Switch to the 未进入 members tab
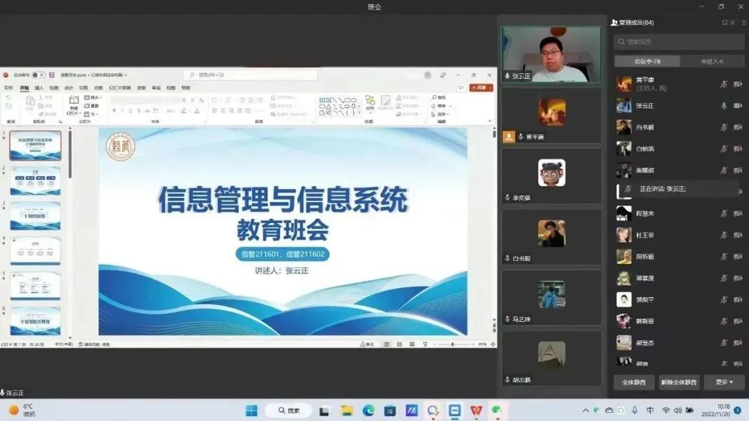 (x=712, y=62)
